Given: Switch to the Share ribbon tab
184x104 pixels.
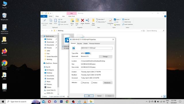Looking at the screenshot, I should click(57, 16).
